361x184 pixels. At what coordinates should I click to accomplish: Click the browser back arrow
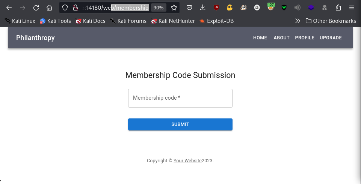[9, 8]
